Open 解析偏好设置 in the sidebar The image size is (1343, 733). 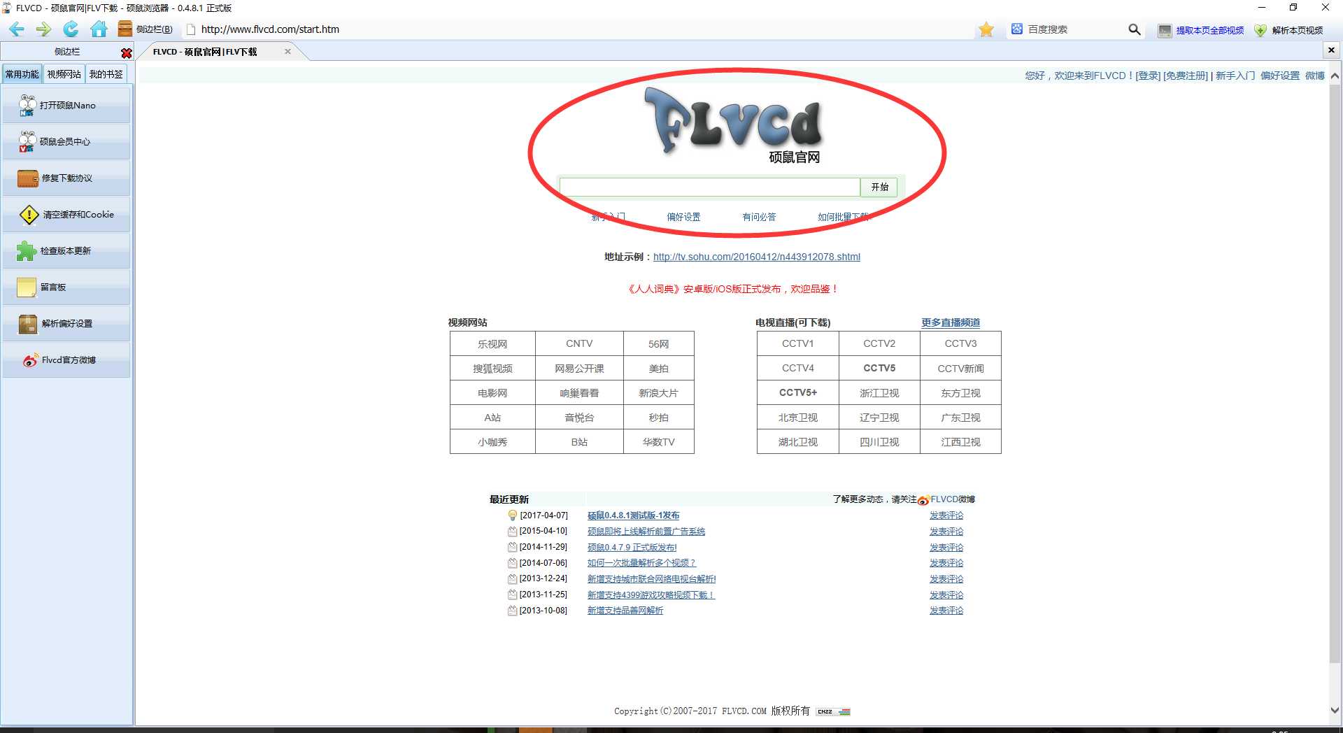point(66,323)
